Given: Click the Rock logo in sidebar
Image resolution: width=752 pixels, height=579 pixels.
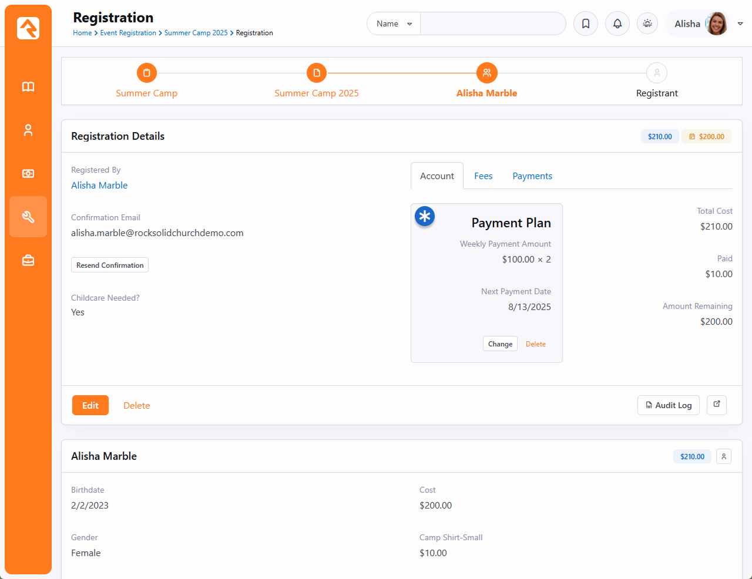Looking at the screenshot, I should click(x=28, y=28).
